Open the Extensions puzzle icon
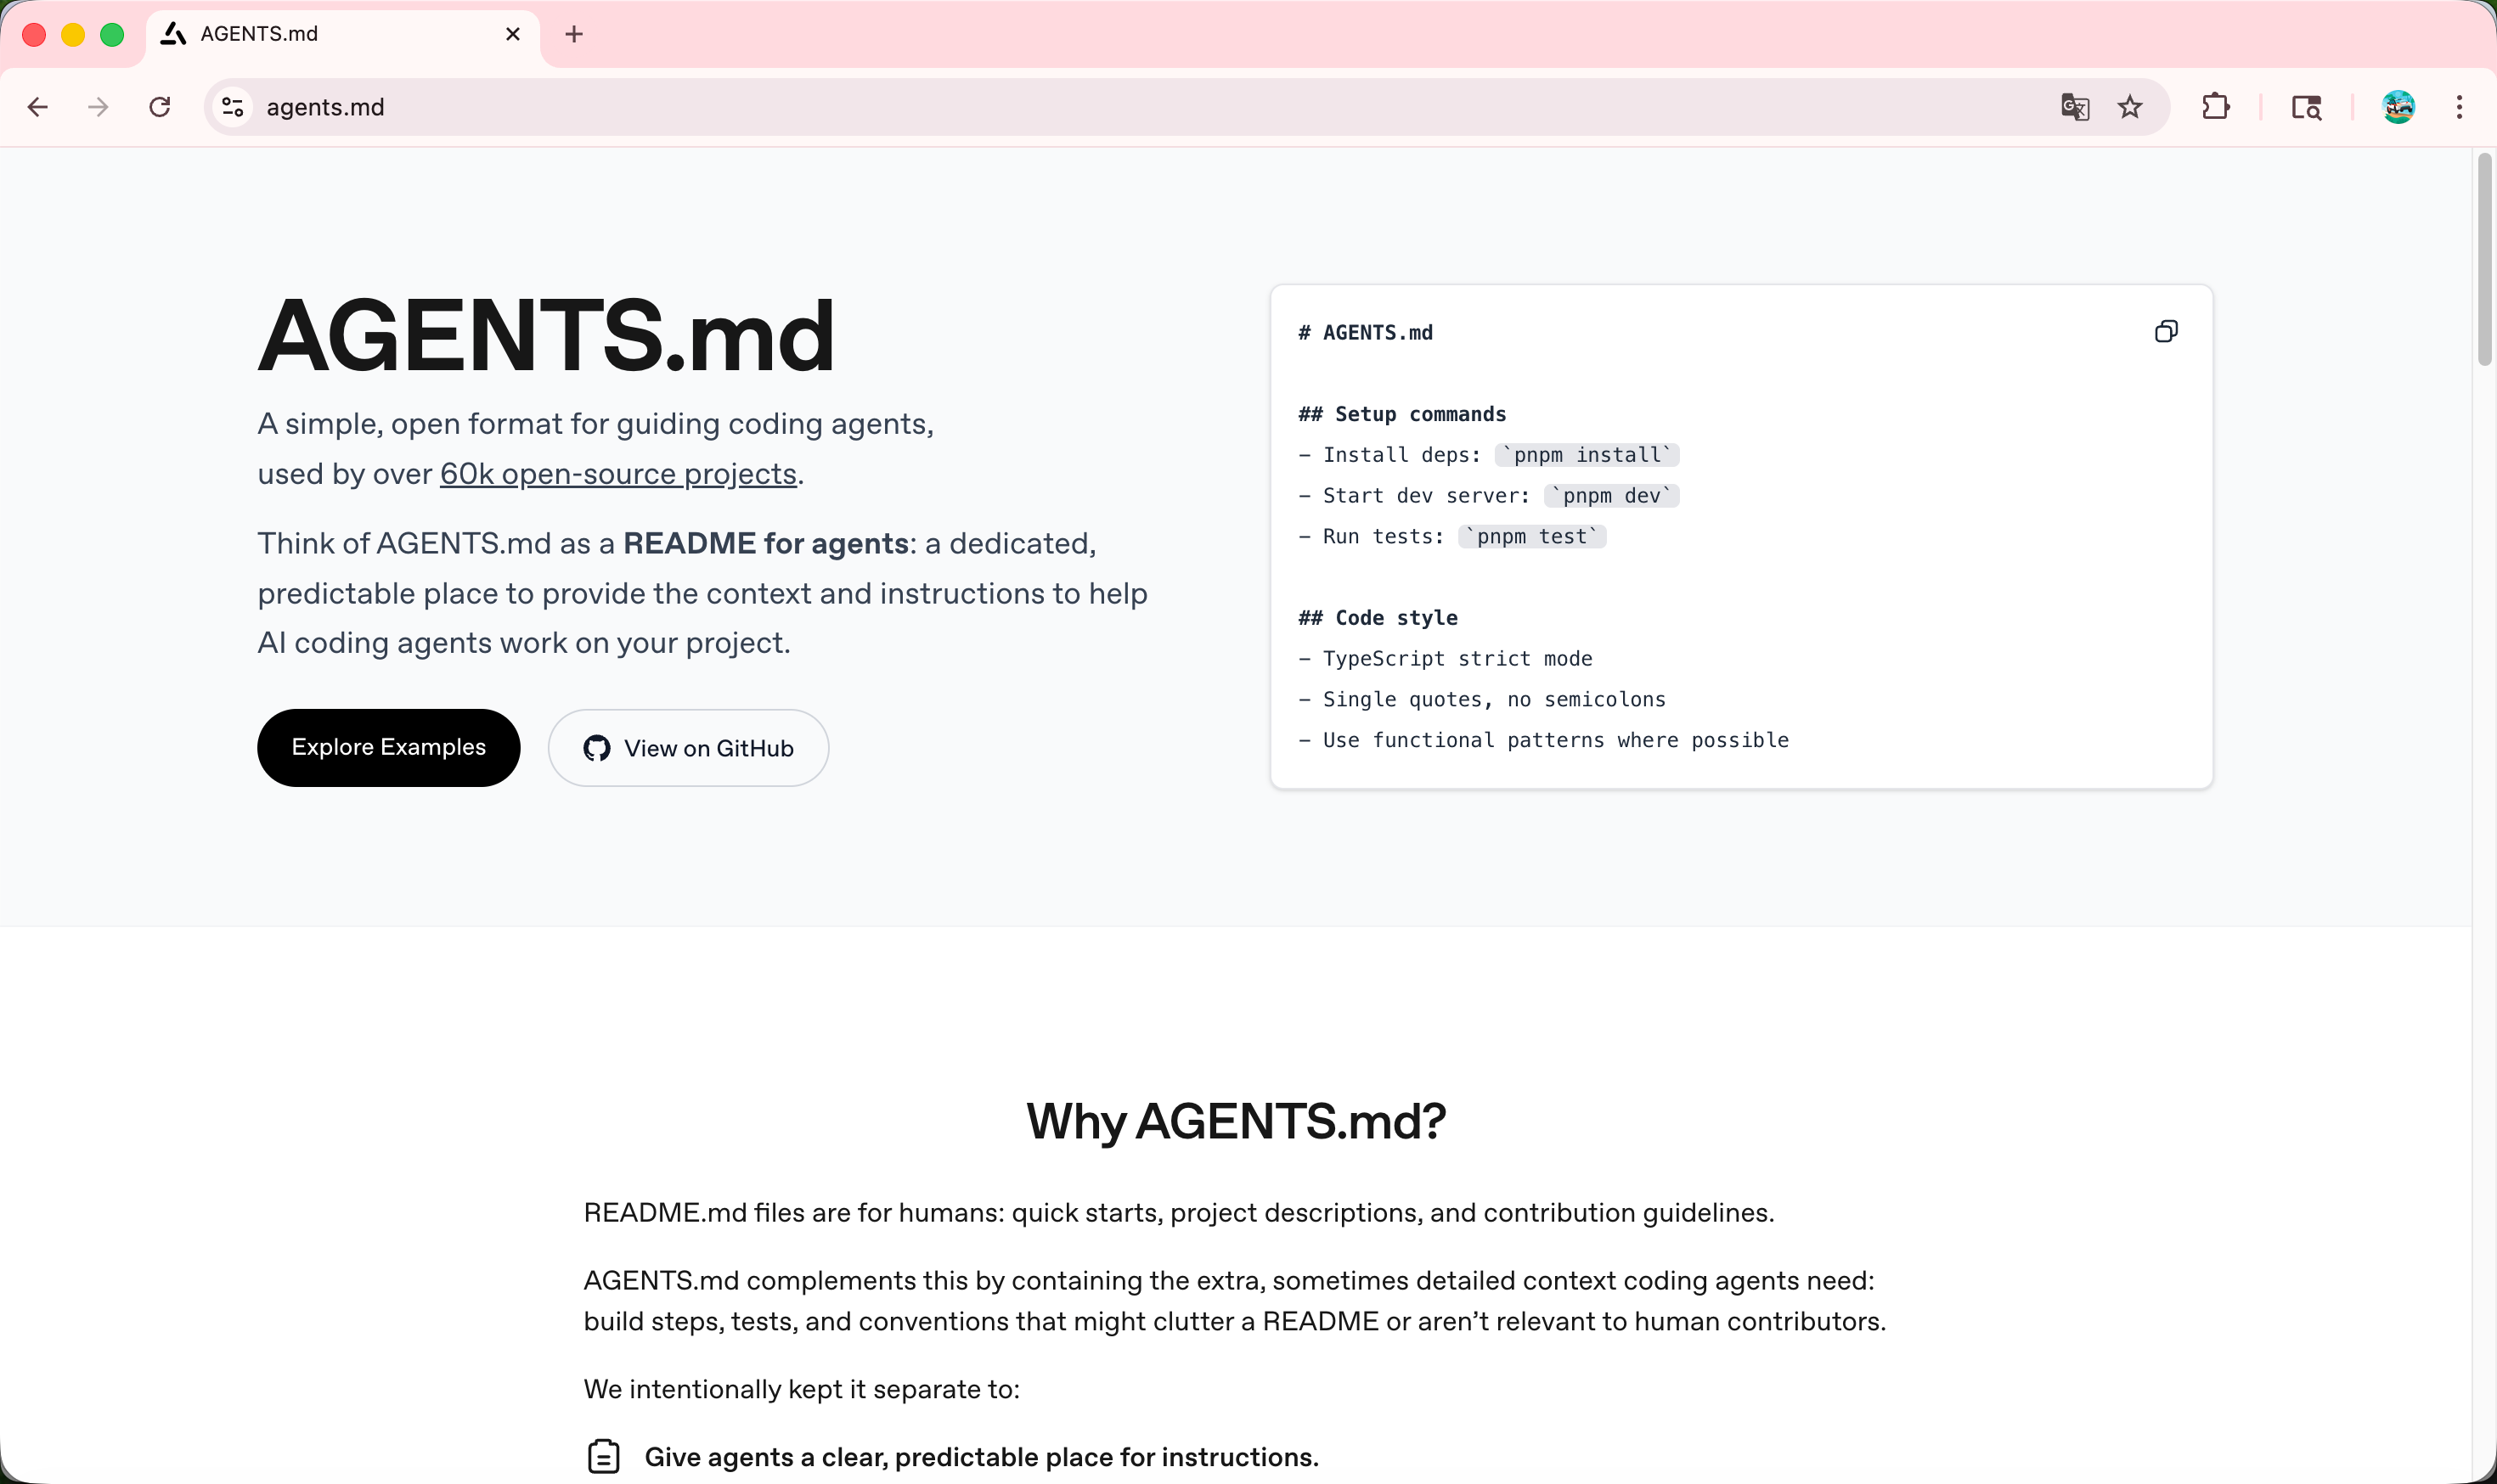This screenshot has width=2497, height=1484. point(2216,107)
